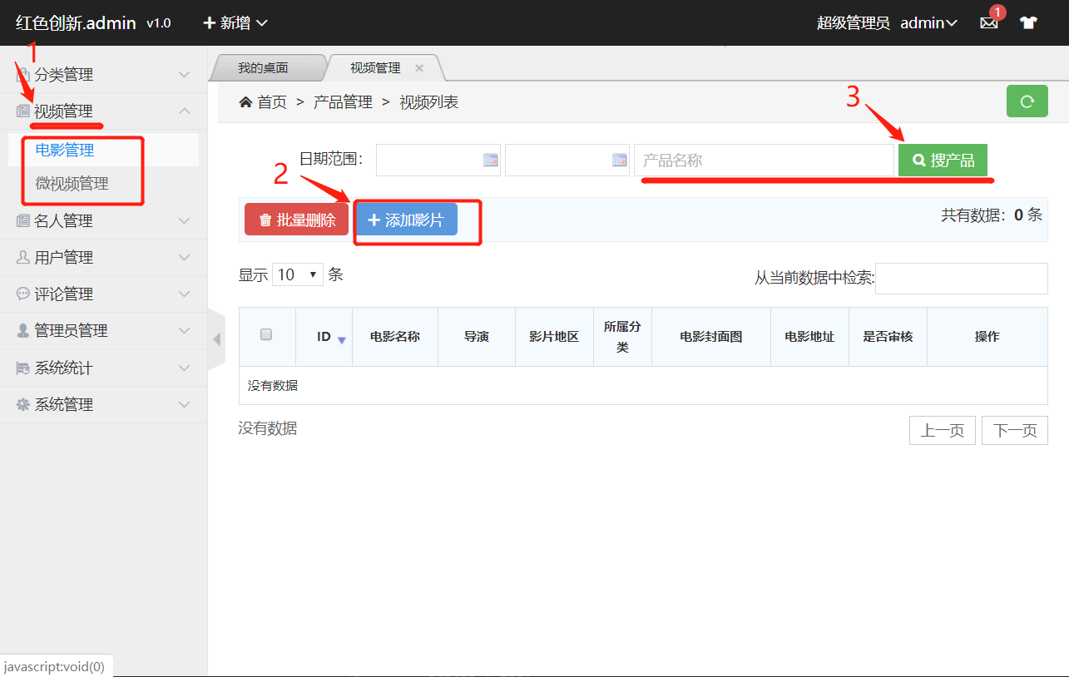Expand the 名人管理 menu
1069x677 pixels.
coord(104,221)
